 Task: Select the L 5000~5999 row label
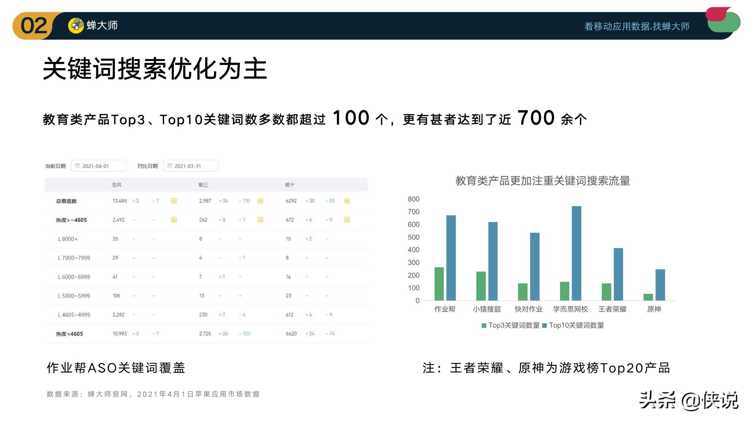pos(74,296)
